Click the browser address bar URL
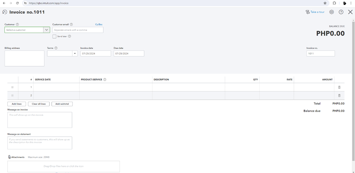 49,3
